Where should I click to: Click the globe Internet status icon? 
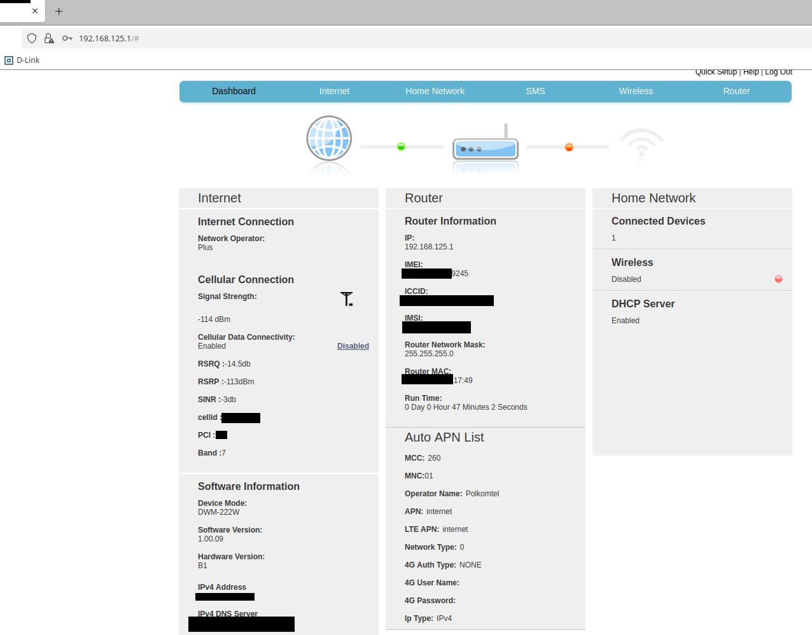point(329,138)
